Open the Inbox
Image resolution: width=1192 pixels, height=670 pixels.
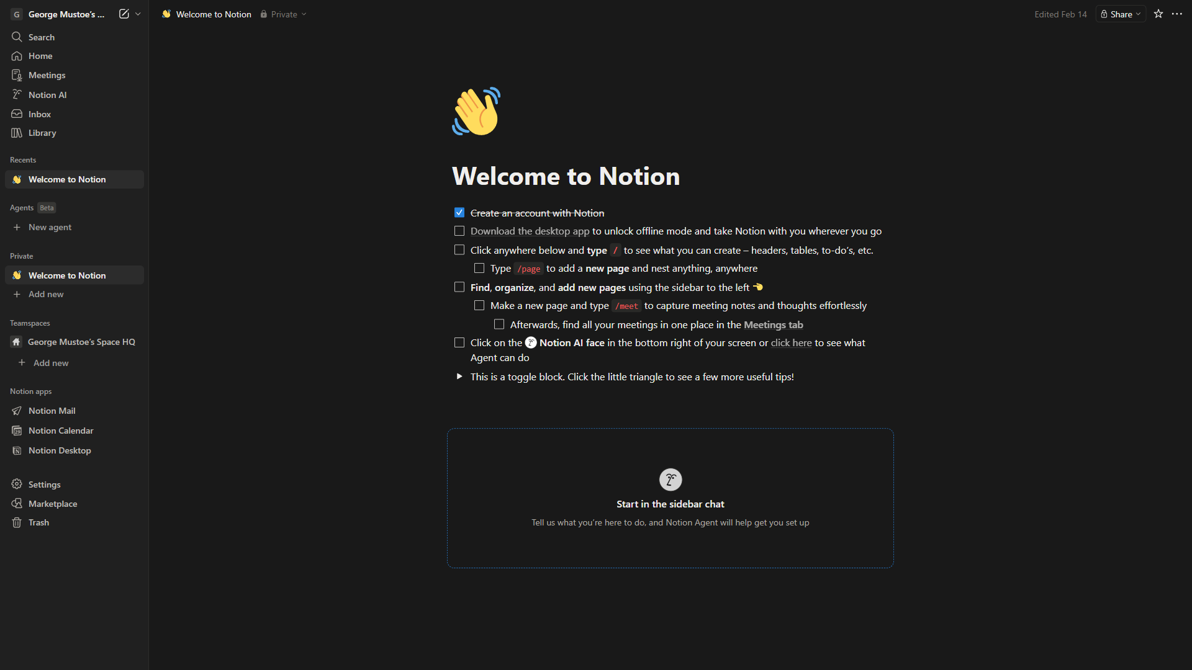[74, 114]
